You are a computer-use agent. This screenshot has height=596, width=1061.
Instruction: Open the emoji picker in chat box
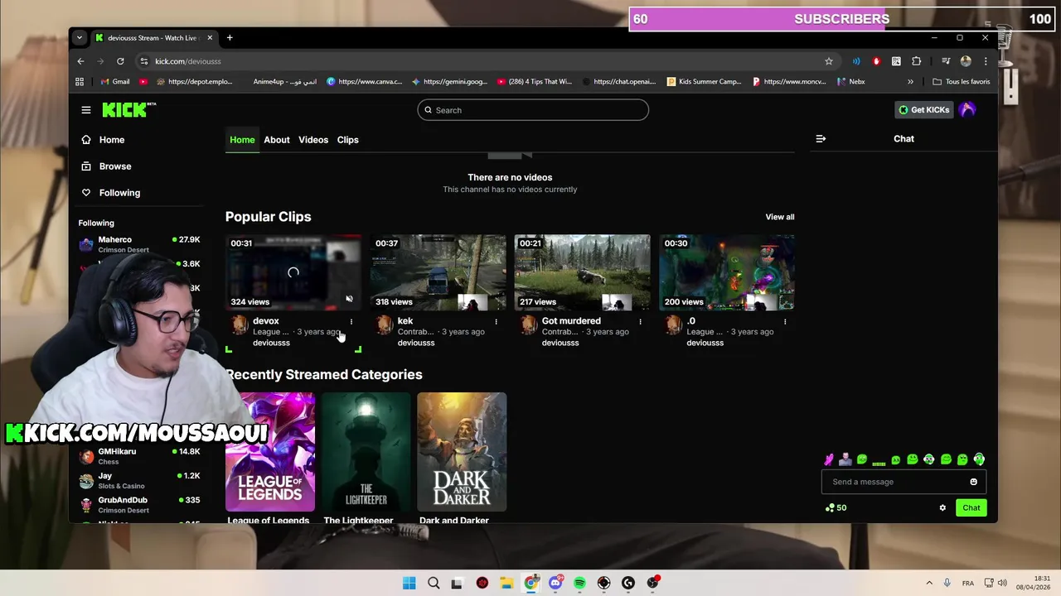click(x=974, y=482)
